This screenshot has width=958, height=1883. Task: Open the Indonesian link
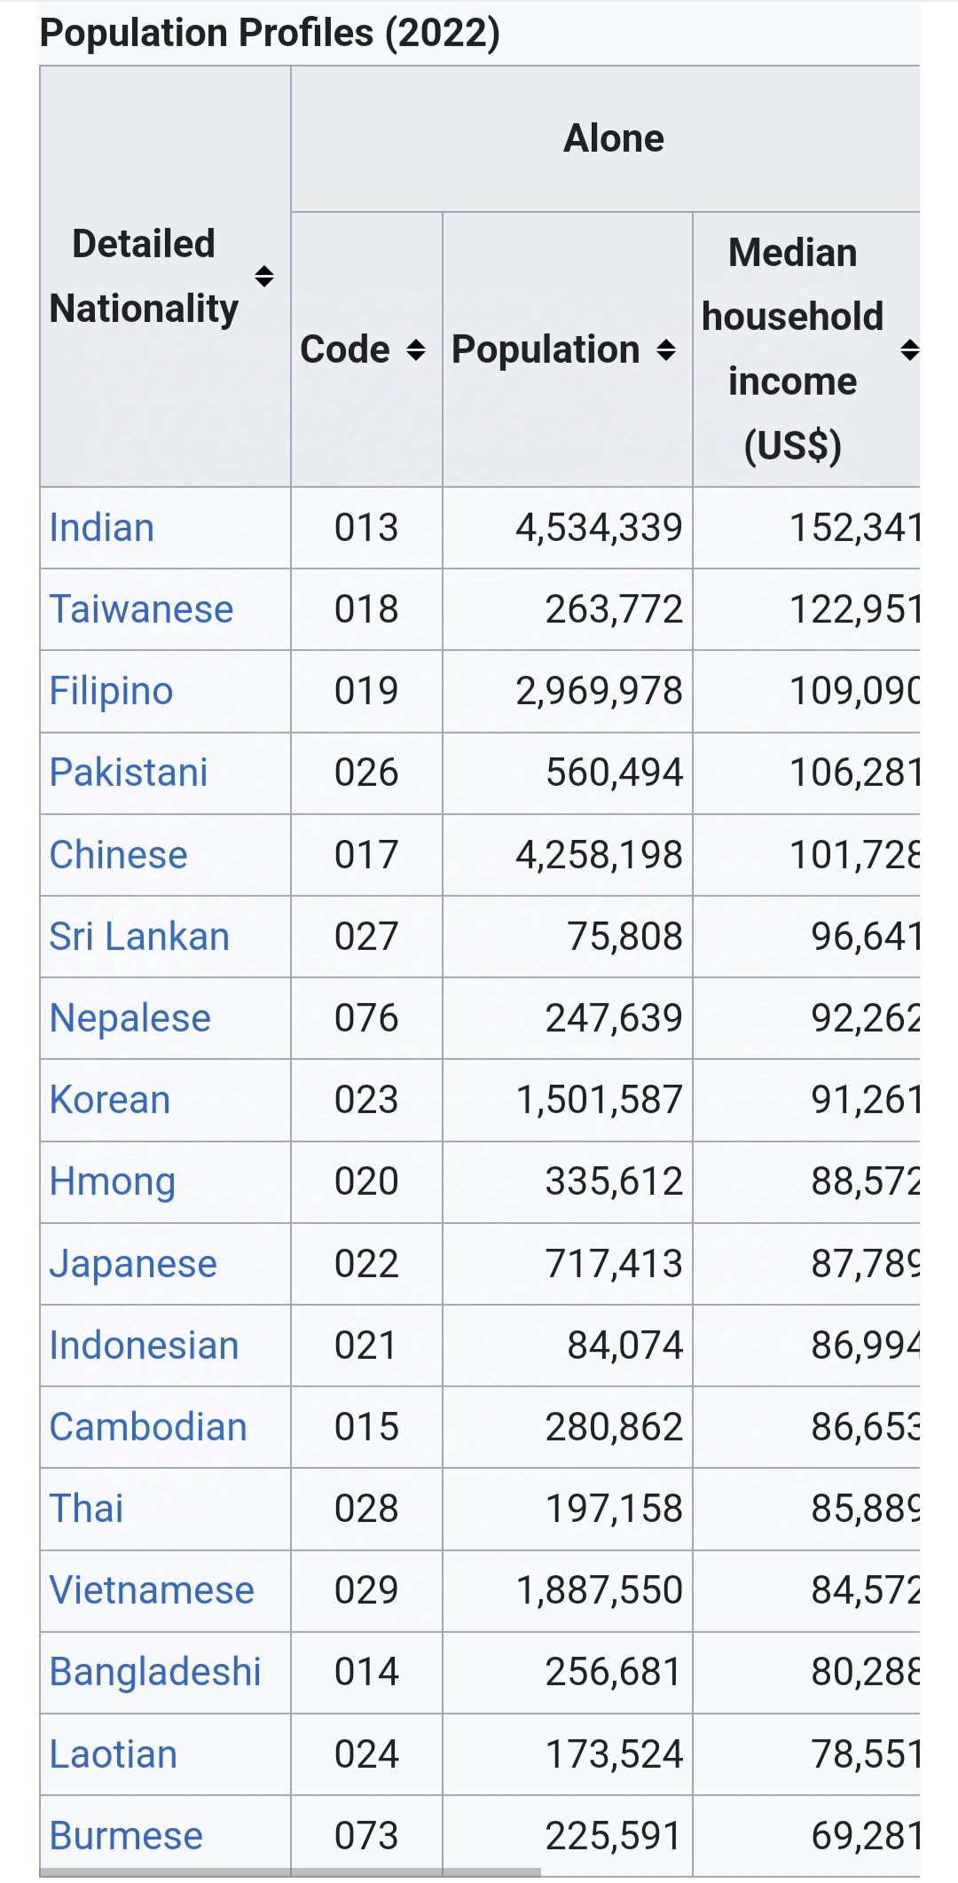click(145, 1346)
